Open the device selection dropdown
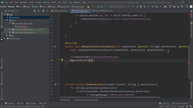The height and width of the screenshot is (108, 193). coord(119,7)
